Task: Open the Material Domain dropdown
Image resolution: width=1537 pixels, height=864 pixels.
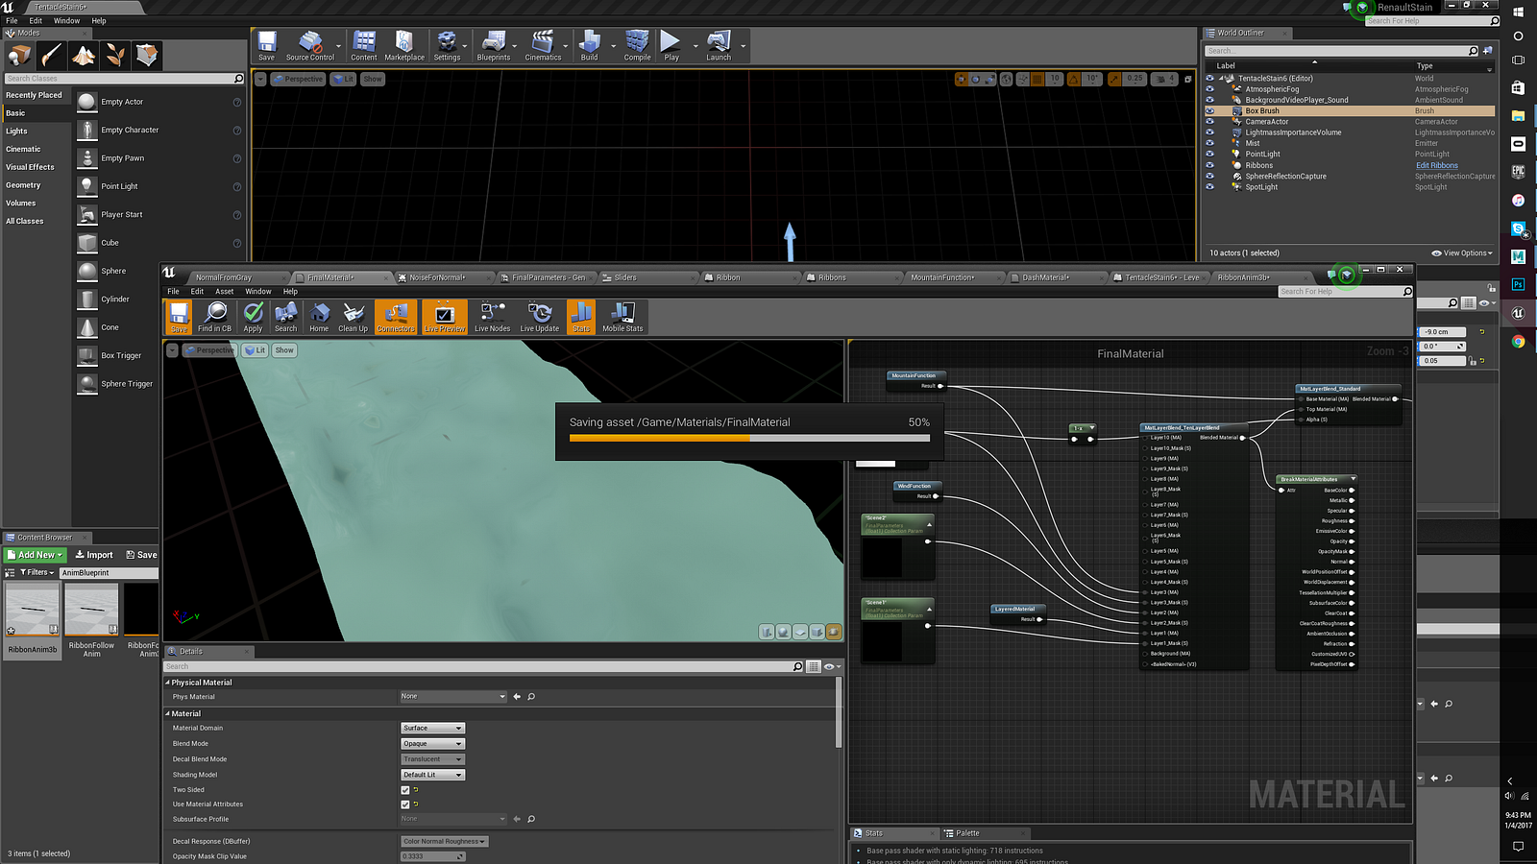Action: click(x=432, y=729)
